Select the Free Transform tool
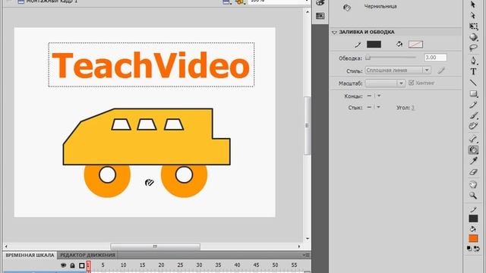The image size is (486, 273). (x=473, y=27)
